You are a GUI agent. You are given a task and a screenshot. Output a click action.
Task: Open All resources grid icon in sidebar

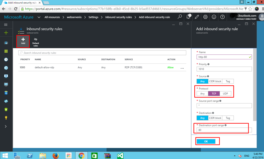click(6, 51)
